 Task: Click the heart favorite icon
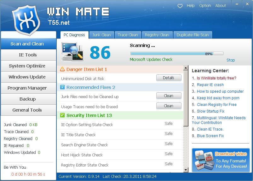click(x=180, y=6)
